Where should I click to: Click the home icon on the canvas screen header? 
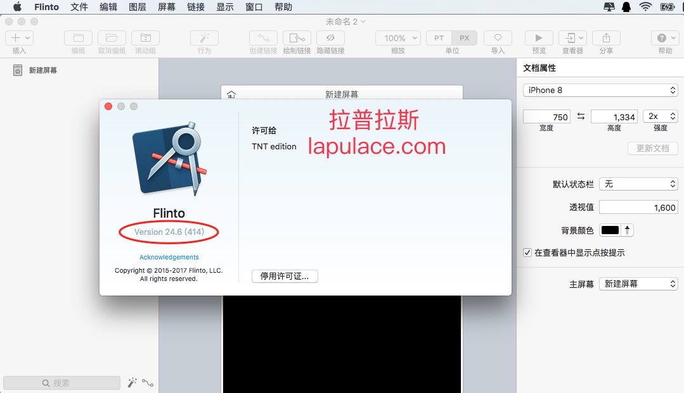pyautogui.click(x=231, y=94)
